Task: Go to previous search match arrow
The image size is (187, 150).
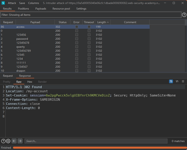Action: (14, 141)
